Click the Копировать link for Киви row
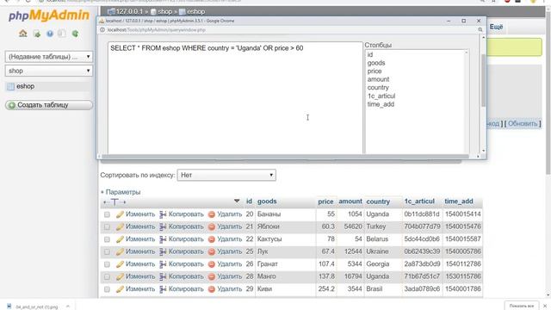 [x=186, y=289]
